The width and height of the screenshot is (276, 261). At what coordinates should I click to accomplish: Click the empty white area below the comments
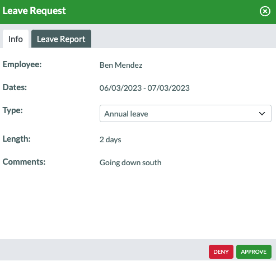point(138,203)
